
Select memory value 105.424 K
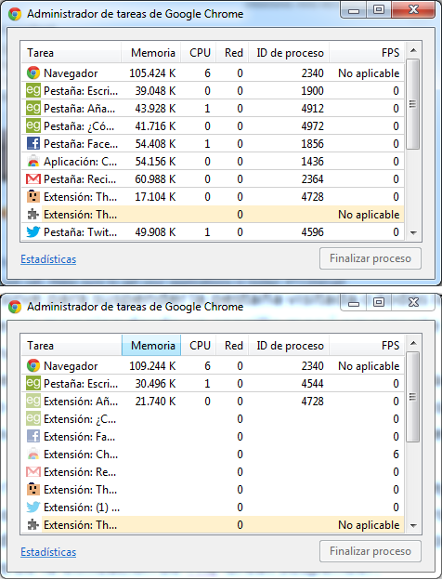pyautogui.click(x=152, y=73)
